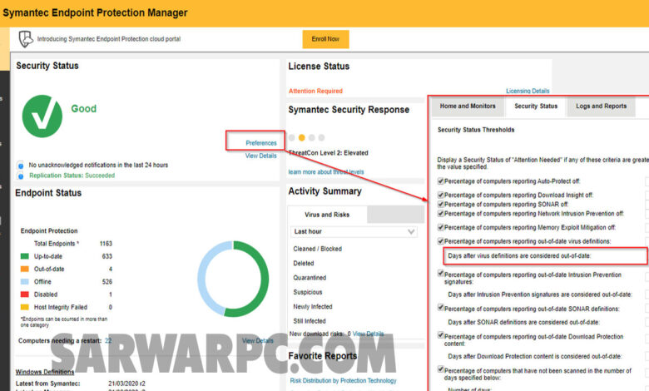Click the Security Status Thresholds heading
This screenshot has height=391, width=649.
coord(476,130)
